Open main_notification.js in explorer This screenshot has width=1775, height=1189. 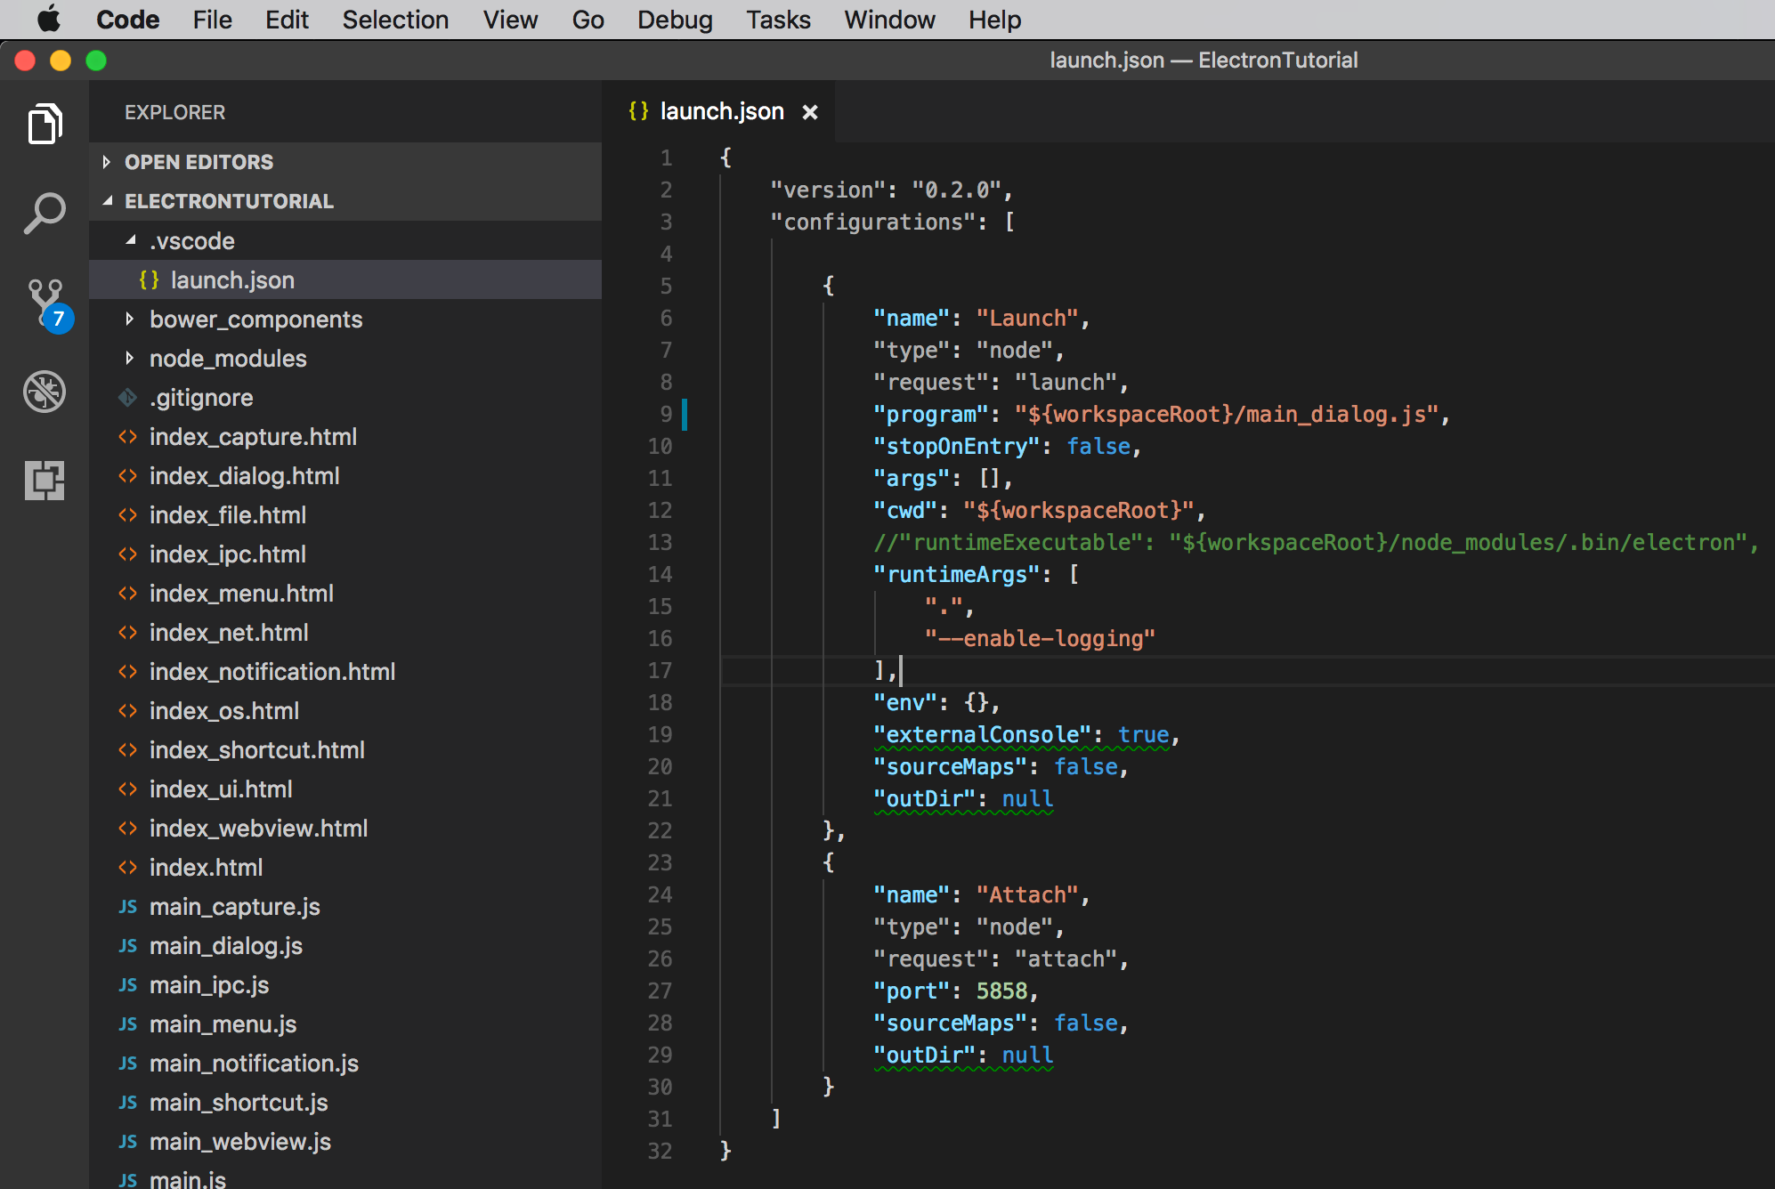point(345,1064)
